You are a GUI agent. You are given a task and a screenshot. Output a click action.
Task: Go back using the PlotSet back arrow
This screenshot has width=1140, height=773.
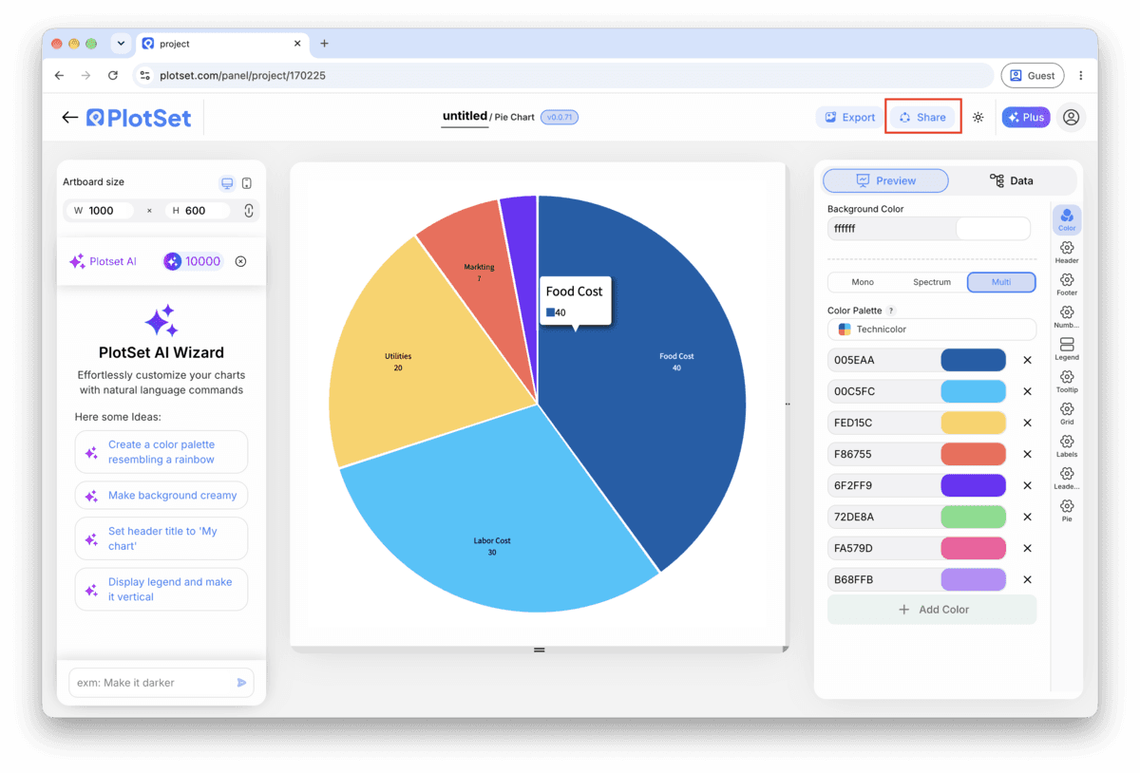pos(69,118)
